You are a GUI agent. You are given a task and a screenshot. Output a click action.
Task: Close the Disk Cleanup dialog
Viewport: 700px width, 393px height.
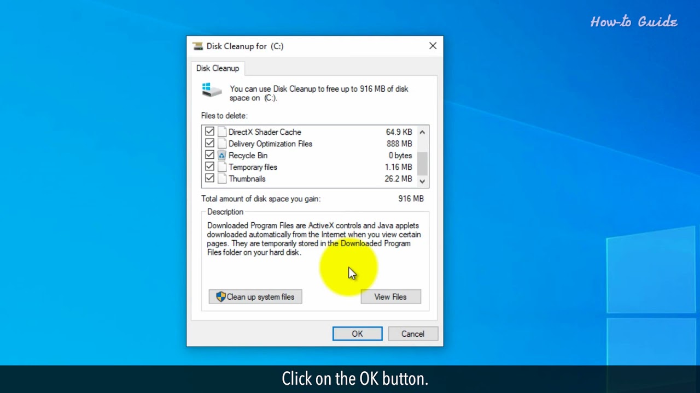pyautogui.click(x=433, y=46)
